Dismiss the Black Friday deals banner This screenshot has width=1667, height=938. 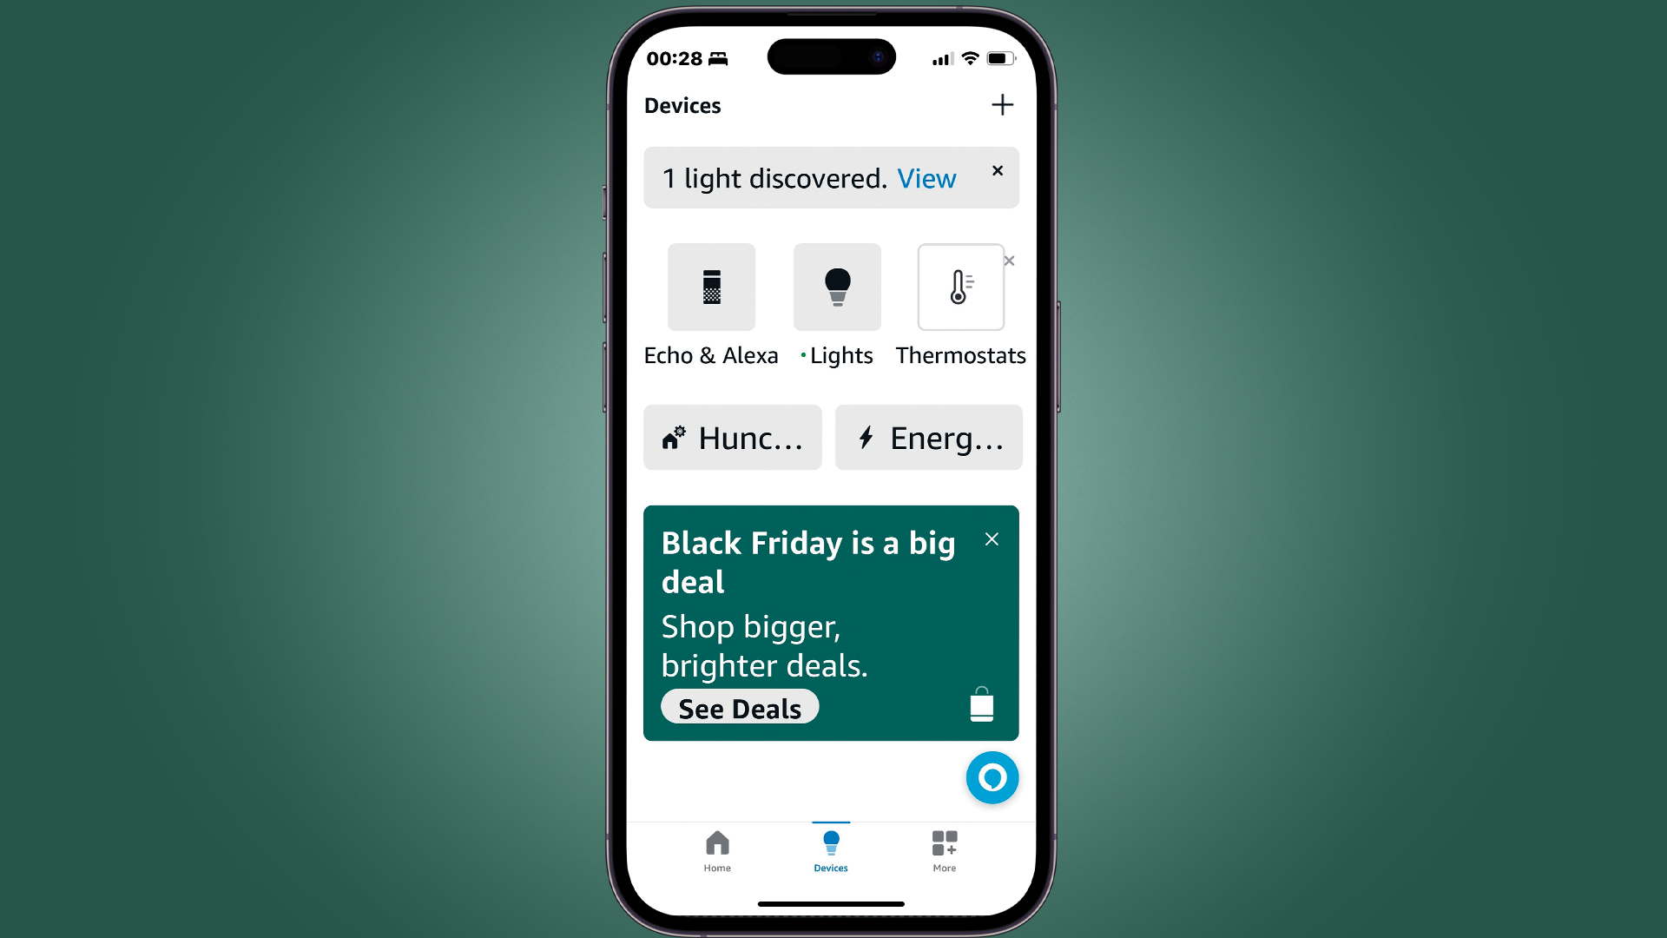click(x=992, y=539)
